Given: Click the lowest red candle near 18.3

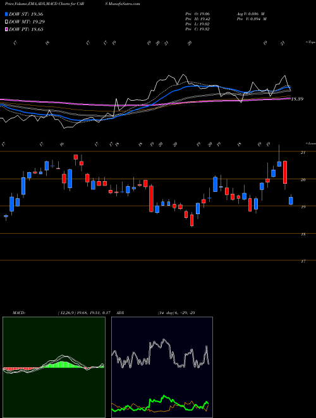Looking at the screenshot, I should pos(191,220).
